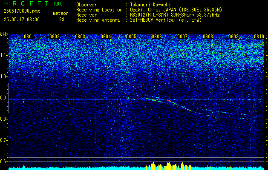Click the 0603 time marker

click(80, 37)
